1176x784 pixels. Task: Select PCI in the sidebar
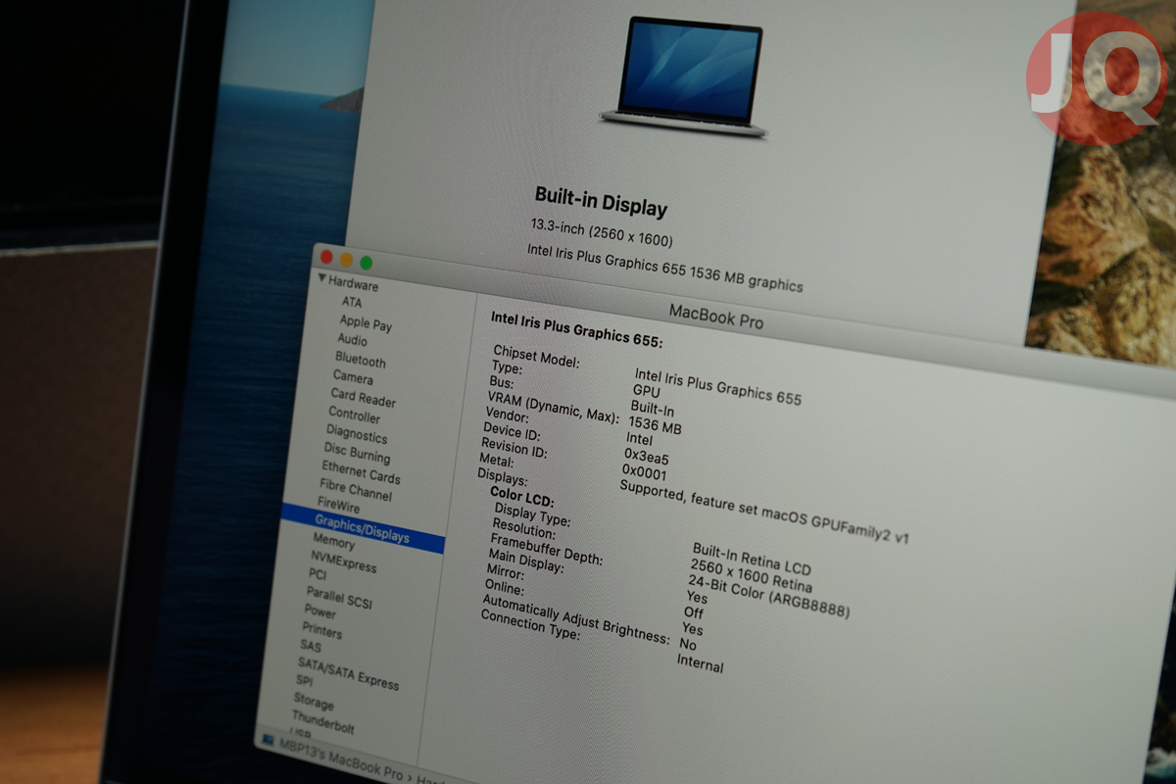[317, 574]
